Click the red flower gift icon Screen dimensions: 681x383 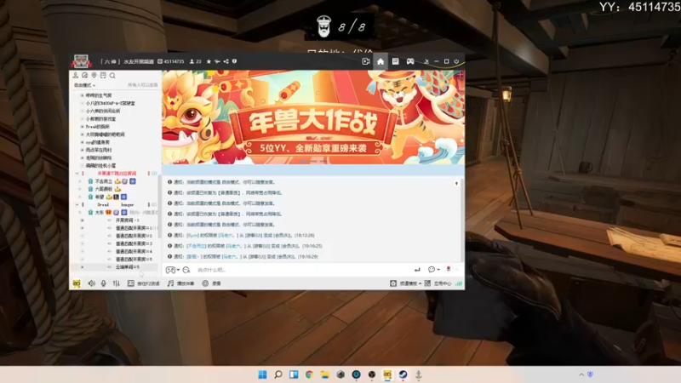coord(449,269)
